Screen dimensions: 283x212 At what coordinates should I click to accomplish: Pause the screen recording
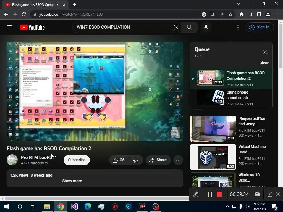tap(210, 194)
